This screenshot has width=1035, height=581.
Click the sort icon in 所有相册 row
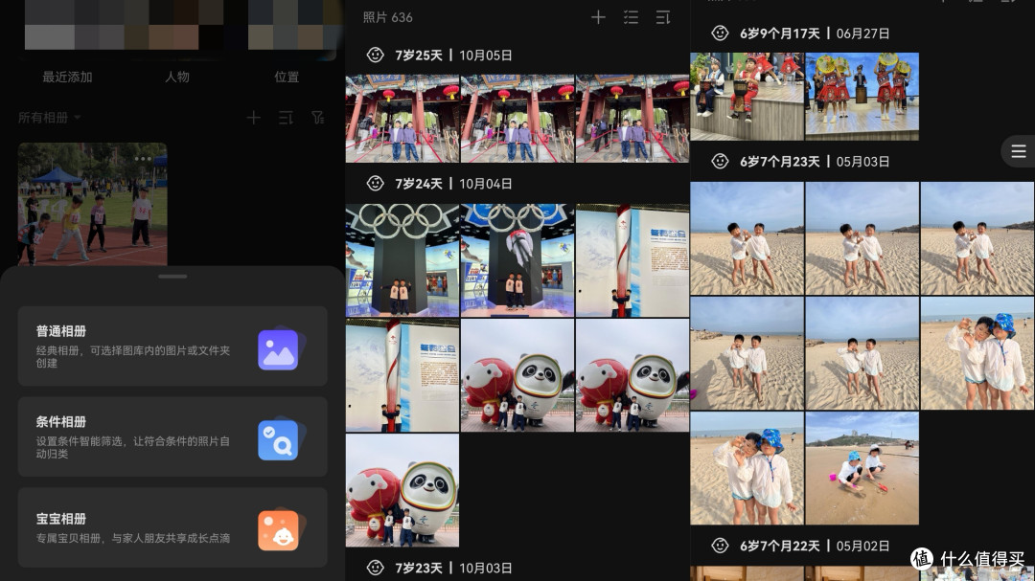click(286, 118)
